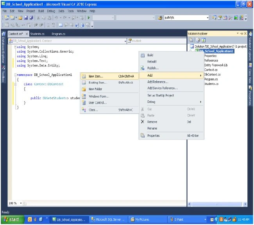Click the Open File folder icon

point(20,18)
